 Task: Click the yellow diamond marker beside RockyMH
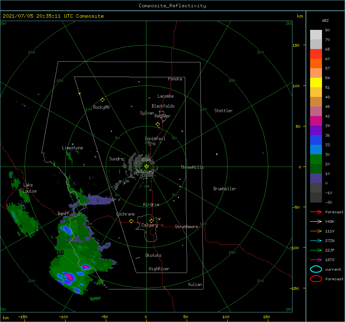(x=102, y=100)
